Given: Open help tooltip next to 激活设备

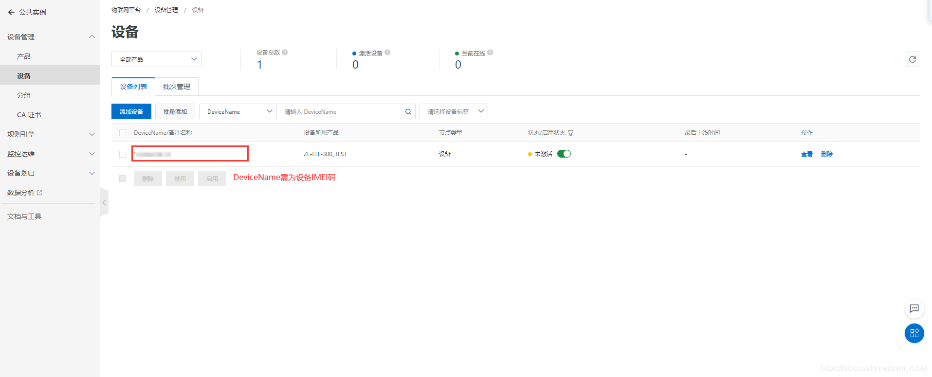Looking at the screenshot, I should (387, 53).
